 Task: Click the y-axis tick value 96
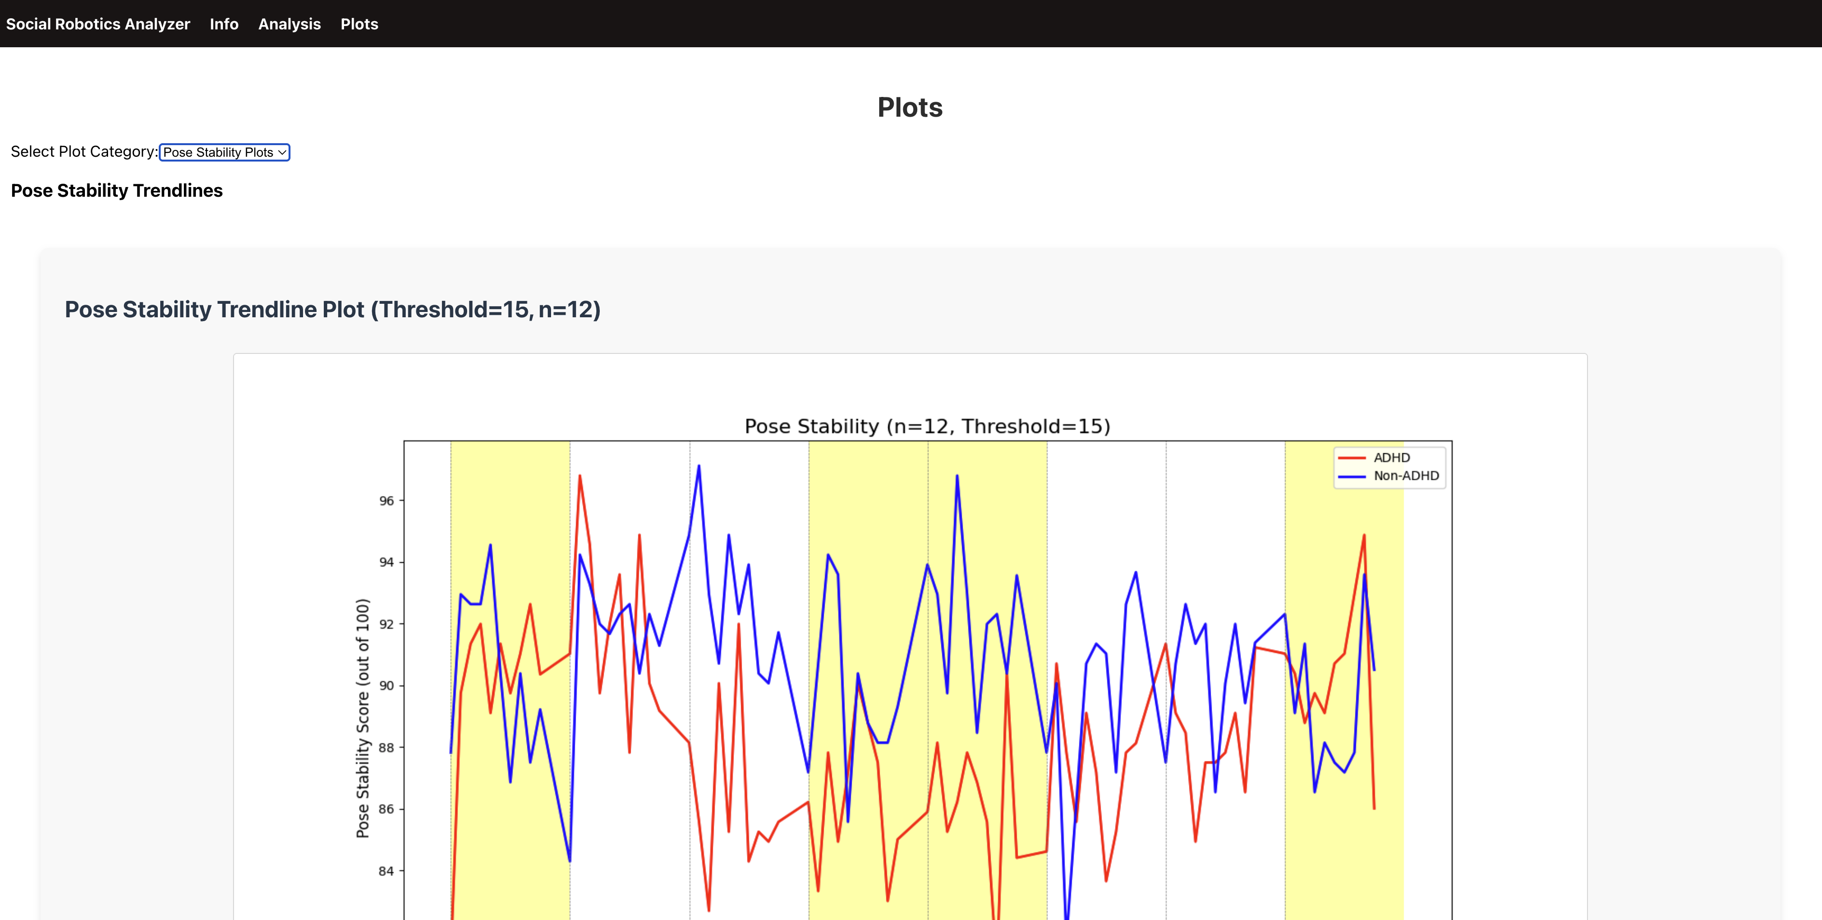386,501
